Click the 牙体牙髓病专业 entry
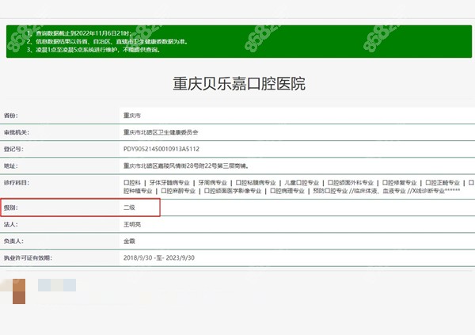Image resolution: width=475 pixels, height=335 pixels. pyautogui.click(x=169, y=183)
